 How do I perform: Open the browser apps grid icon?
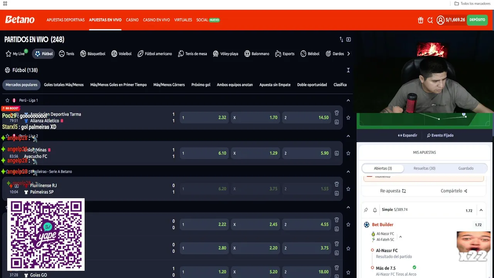tap(5, 3)
